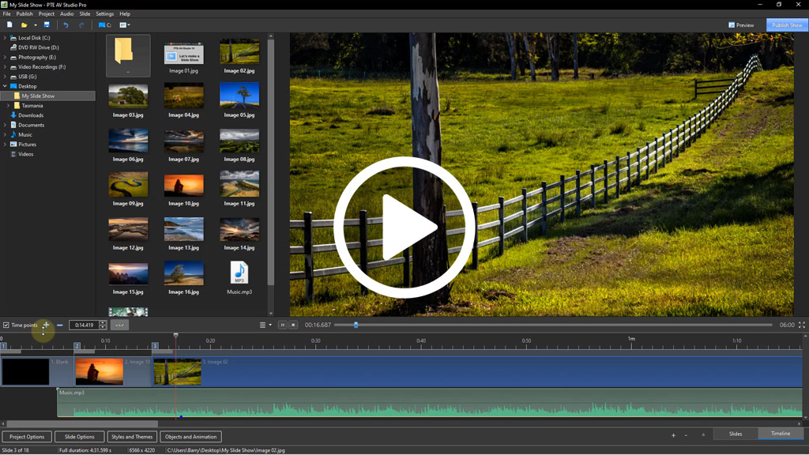This screenshot has height=455, width=809.
Task: Remove a time point with the minus icon
Action: [x=60, y=325]
